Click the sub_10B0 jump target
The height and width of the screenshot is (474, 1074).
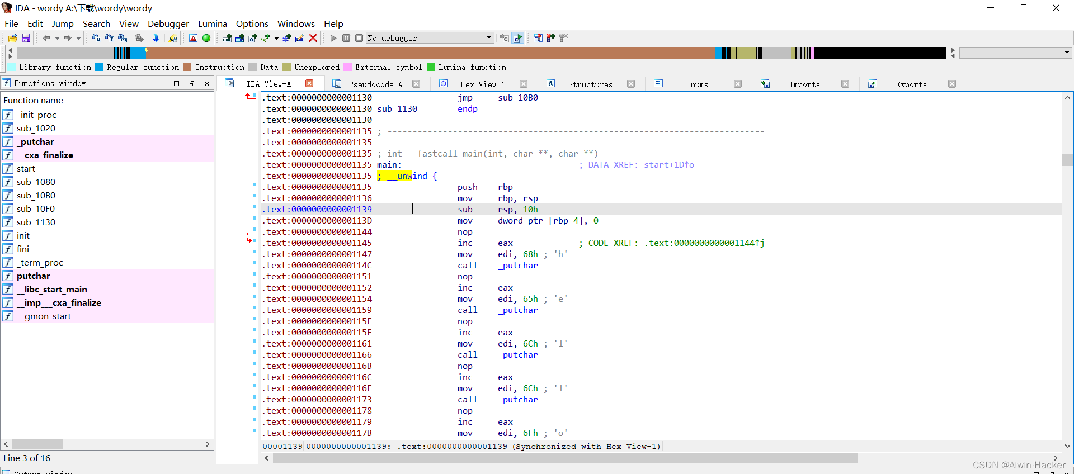[518, 98]
